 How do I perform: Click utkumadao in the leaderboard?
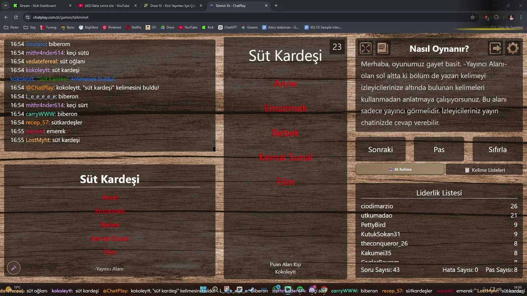[x=377, y=215]
